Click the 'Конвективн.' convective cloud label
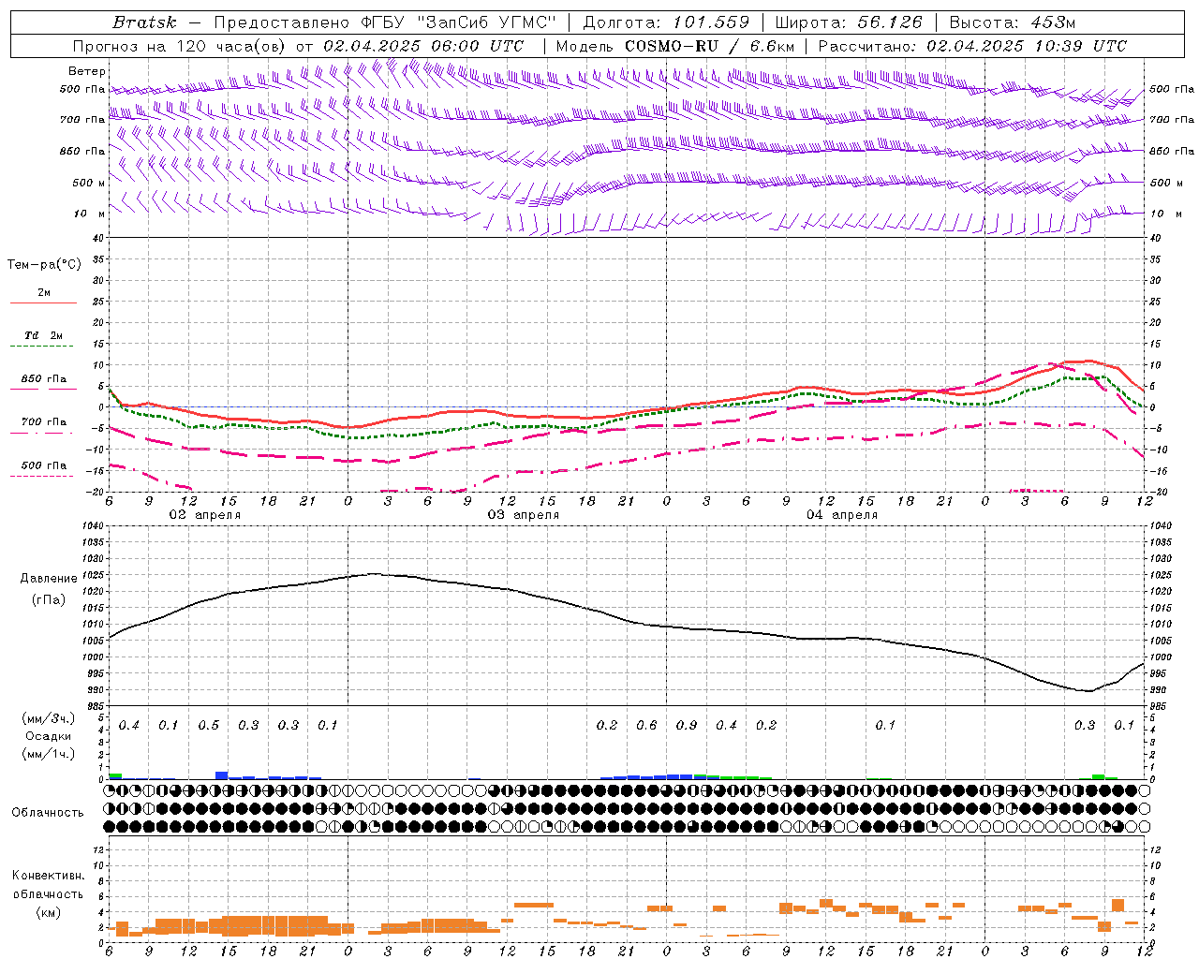The image size is (1199, 959). 48,876
